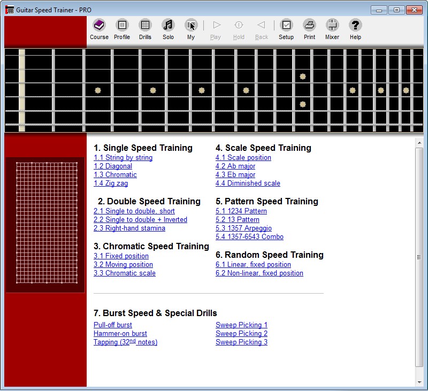Open the Sweep Picking 1 drill

pyautogui.click(x=241, y=325)
